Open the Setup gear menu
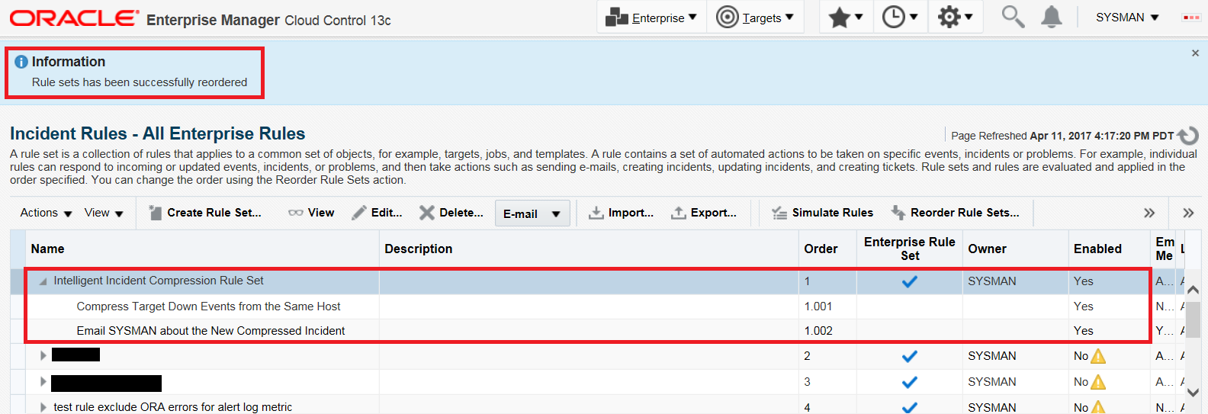This screenshot has height=414, width=1208. pyautogui.click(x=955, y=17)
